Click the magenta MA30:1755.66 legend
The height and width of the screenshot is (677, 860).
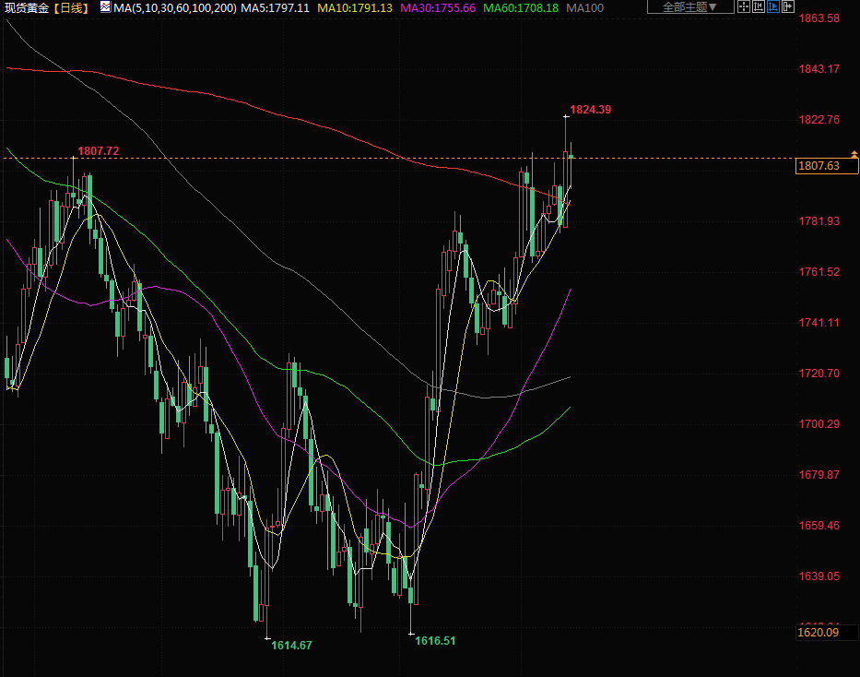pos(438,7)
